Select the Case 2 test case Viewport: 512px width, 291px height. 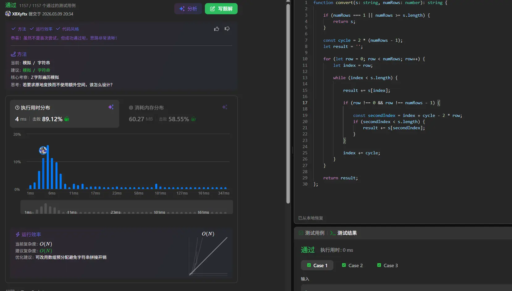click(352, 265)
